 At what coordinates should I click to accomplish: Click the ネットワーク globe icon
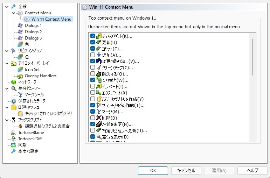click(x=13, y=82)
